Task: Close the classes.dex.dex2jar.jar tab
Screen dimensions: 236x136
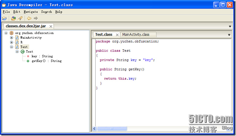Action: coord(51,27)
